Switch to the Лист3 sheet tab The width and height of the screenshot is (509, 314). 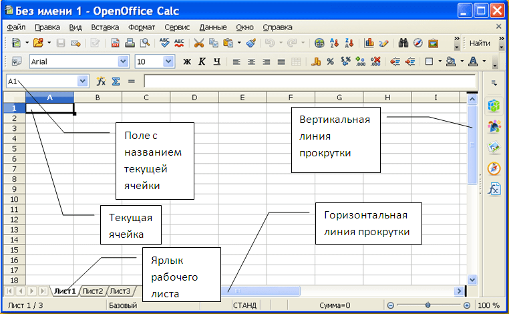[x=120, y=291]
